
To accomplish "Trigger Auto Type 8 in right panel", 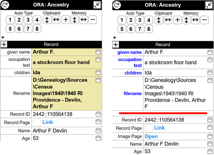I will 149,29.
